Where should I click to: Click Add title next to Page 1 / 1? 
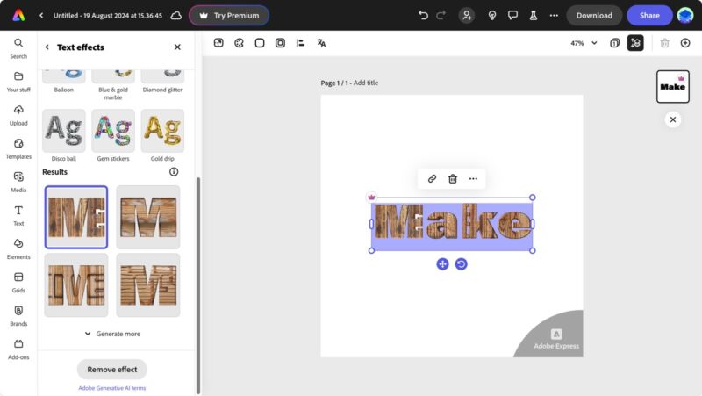pos(366,83)
